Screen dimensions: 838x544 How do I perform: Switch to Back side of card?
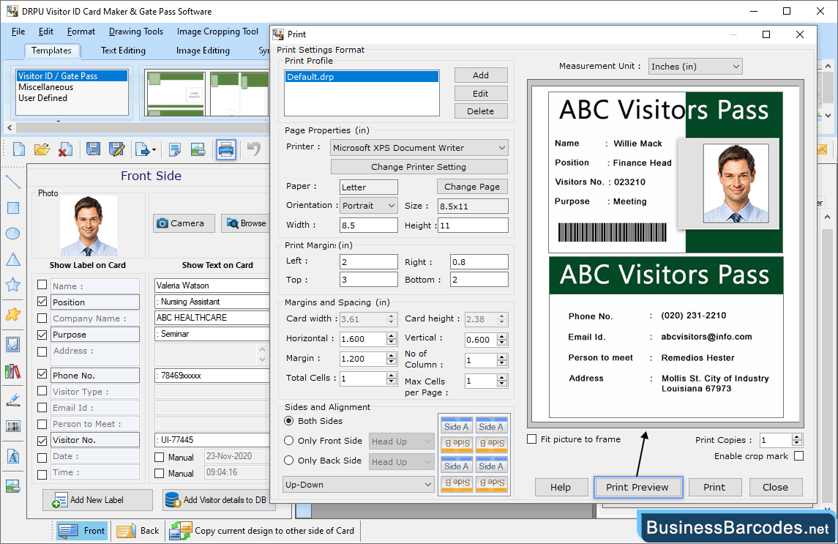point(138,531)
